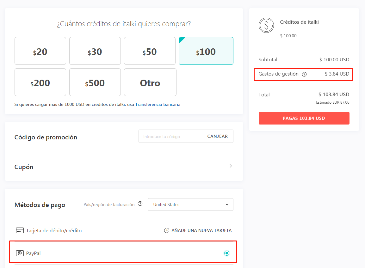365x268 pixels.
Task: Pick the $100 credit option
Action: tap(206, 51)
